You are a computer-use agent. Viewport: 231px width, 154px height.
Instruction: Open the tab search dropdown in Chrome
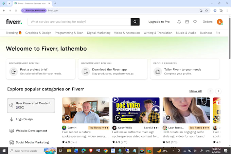[x=9, y=3]
